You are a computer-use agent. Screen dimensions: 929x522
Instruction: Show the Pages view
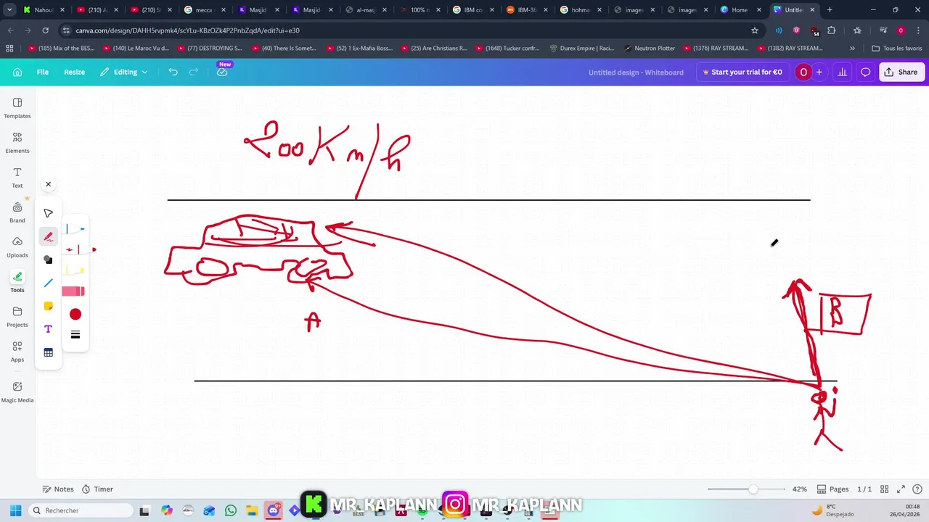point(832,489)
